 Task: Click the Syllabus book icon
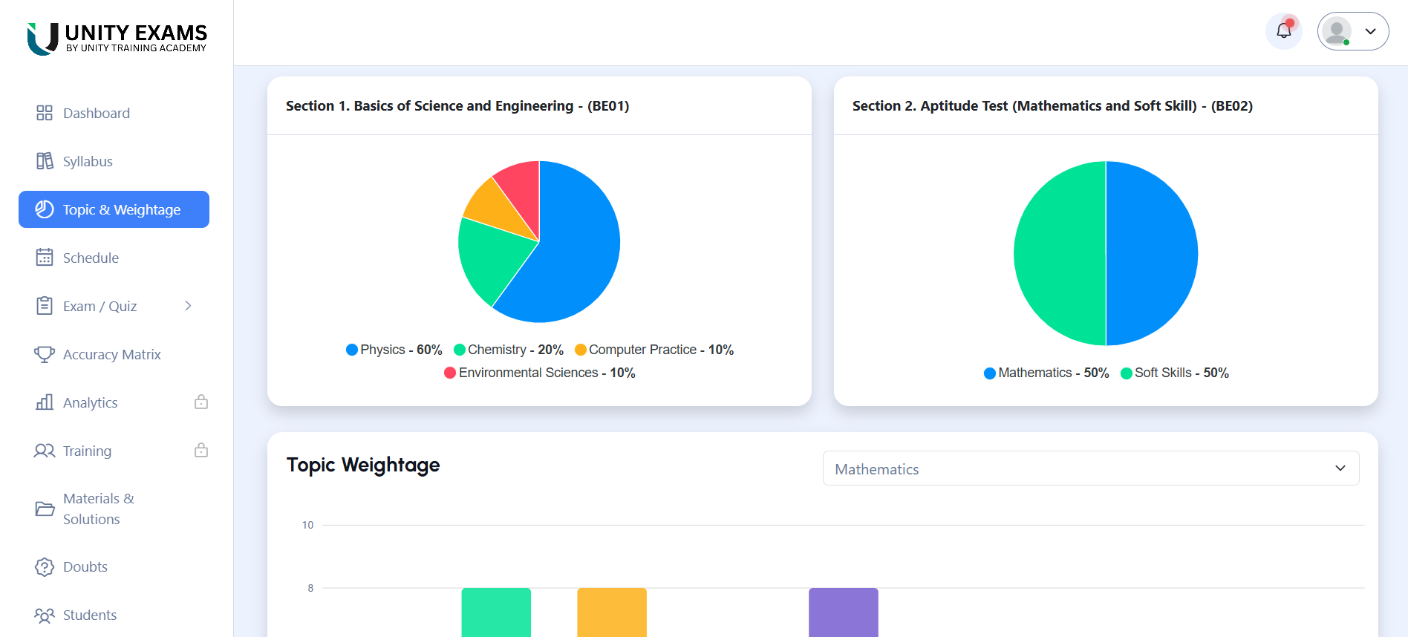pos(45,161)
